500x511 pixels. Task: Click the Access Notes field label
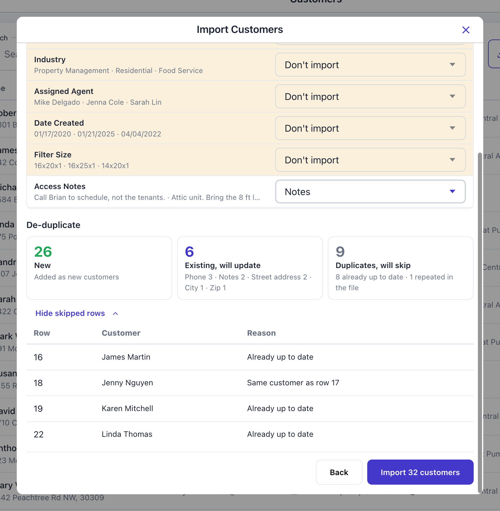tap(60, 186)
